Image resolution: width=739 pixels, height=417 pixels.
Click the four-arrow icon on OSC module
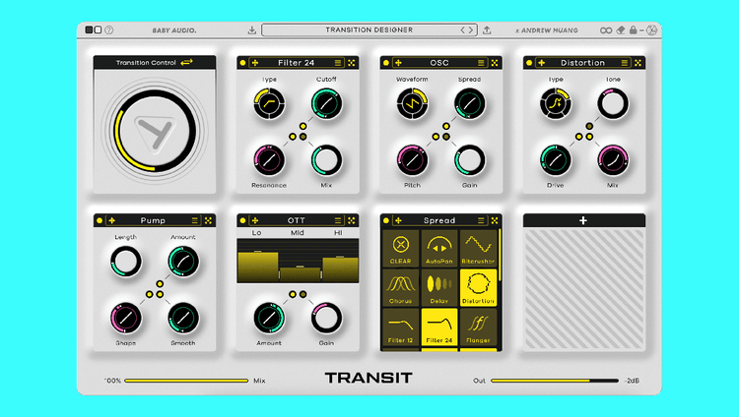495,63
